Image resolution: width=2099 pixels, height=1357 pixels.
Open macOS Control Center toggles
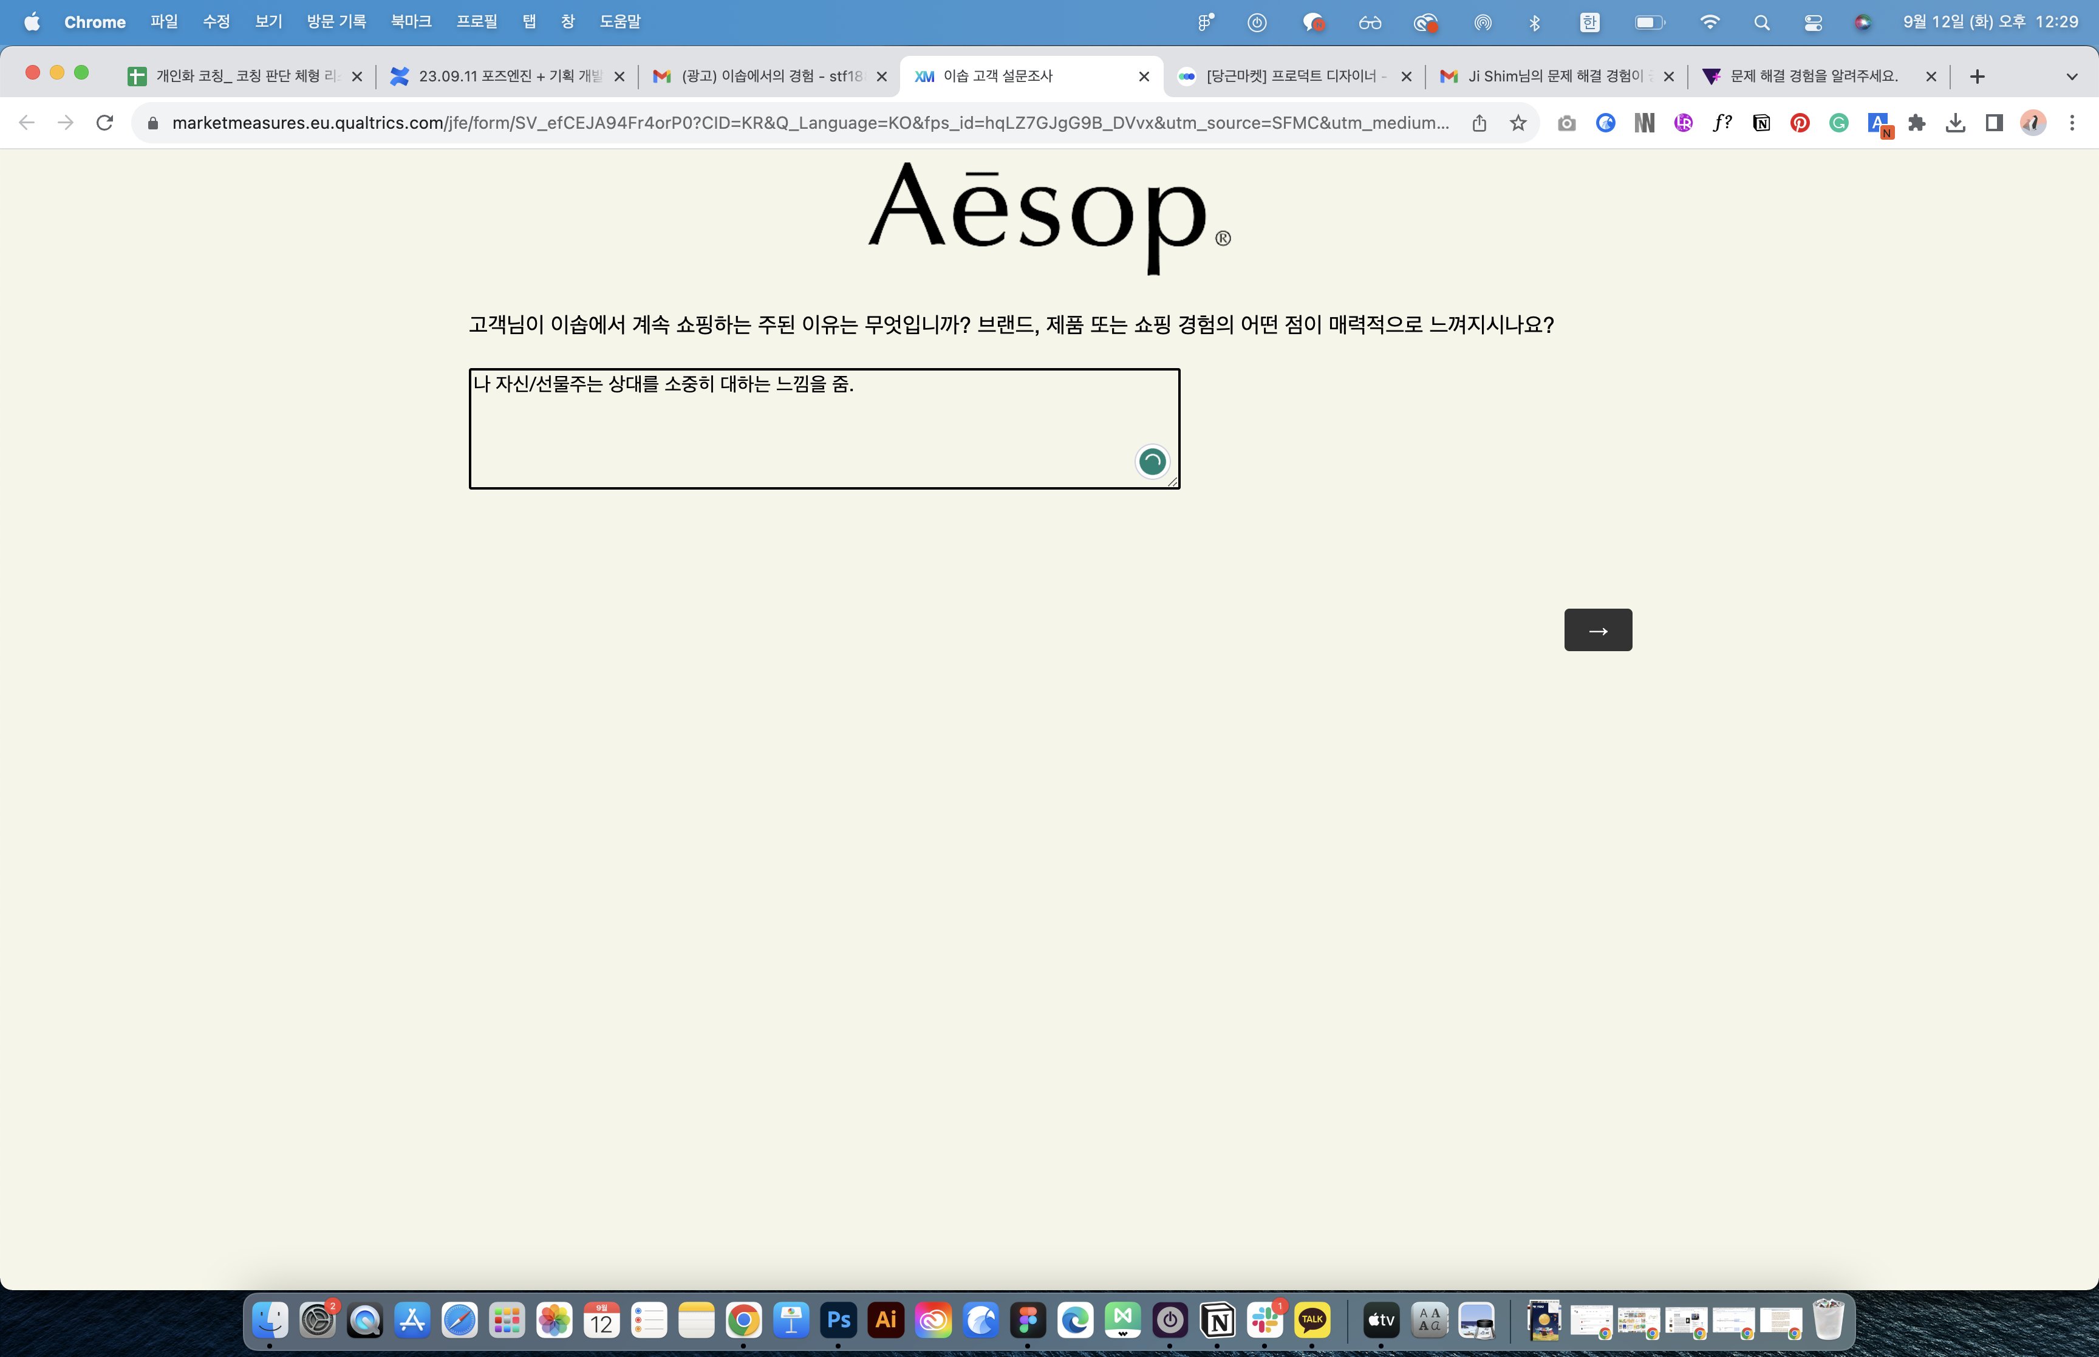coord(1813,23)
